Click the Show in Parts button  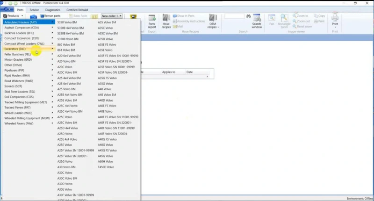pos(184,16)
